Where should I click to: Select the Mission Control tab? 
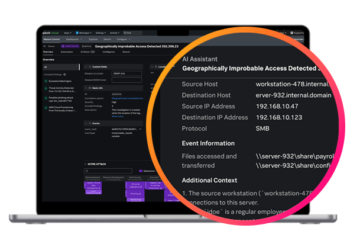click(51, 39)
